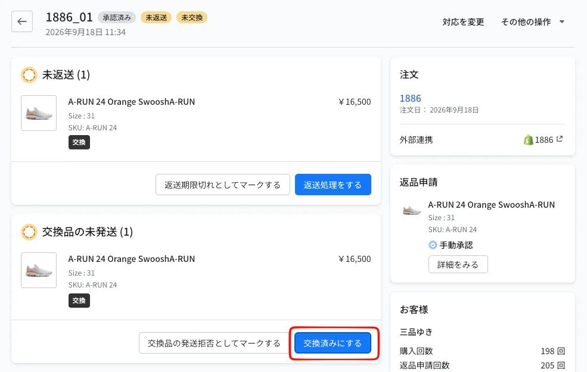Click SKU: A-RUN 24 in 返品申請 panel
The image size is (587, 372).
coord(452,230)
